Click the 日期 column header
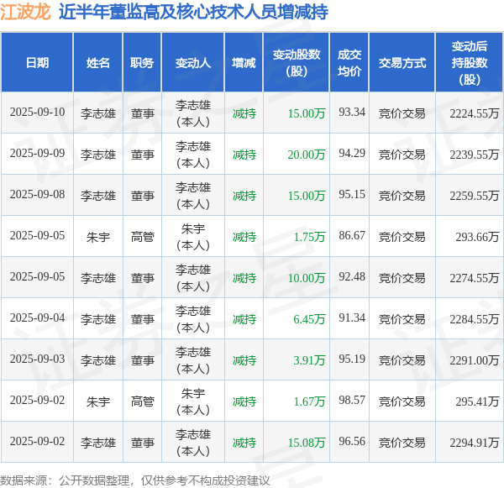Image resolution: width=504 pixels, height=488 pixels. pos(37,63)
